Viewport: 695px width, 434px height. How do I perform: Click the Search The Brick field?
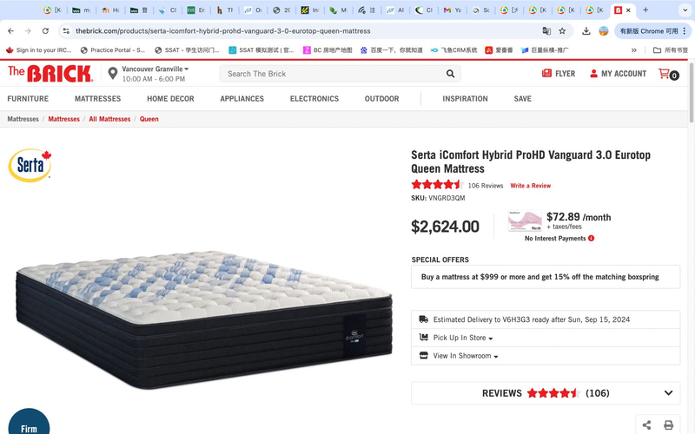tap(334, 74)
